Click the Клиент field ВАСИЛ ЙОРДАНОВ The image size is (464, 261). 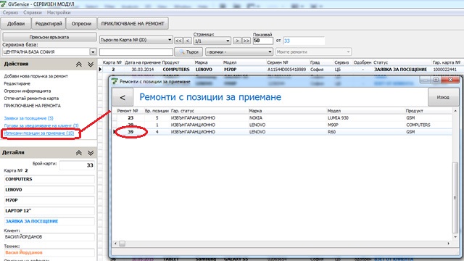[49, 237]
